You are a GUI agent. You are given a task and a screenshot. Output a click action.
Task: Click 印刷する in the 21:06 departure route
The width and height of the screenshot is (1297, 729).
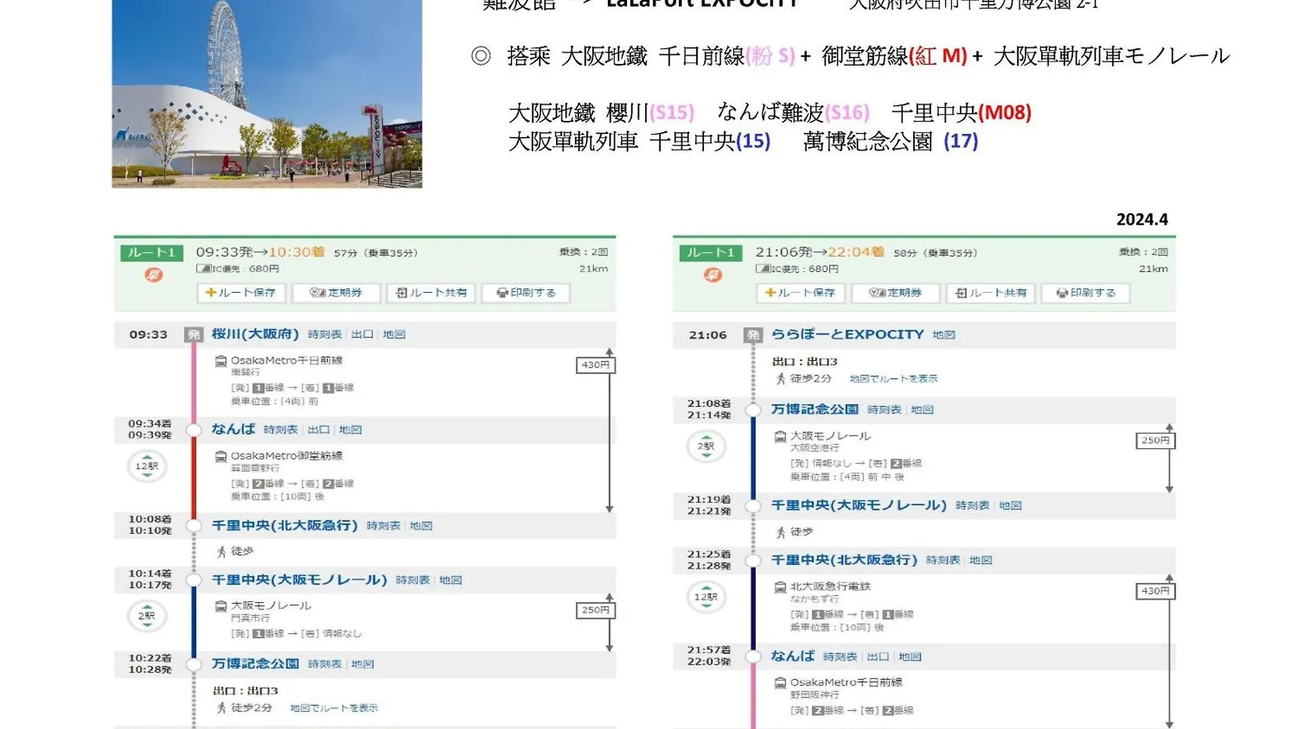[1085, 293]
